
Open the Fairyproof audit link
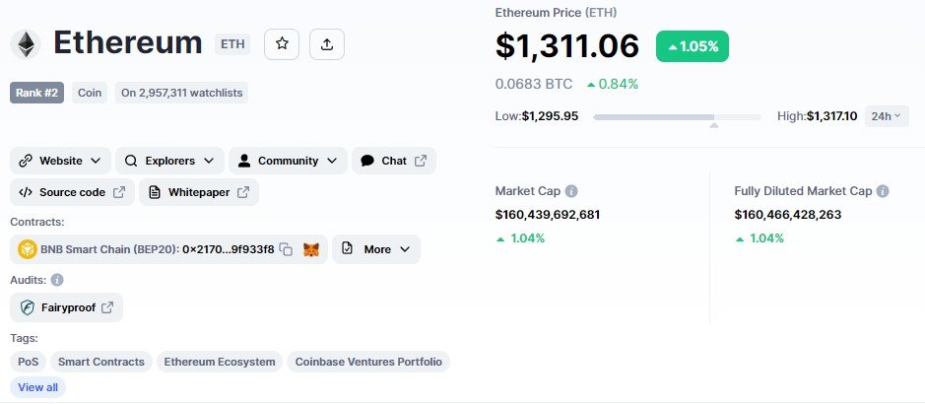67,307
